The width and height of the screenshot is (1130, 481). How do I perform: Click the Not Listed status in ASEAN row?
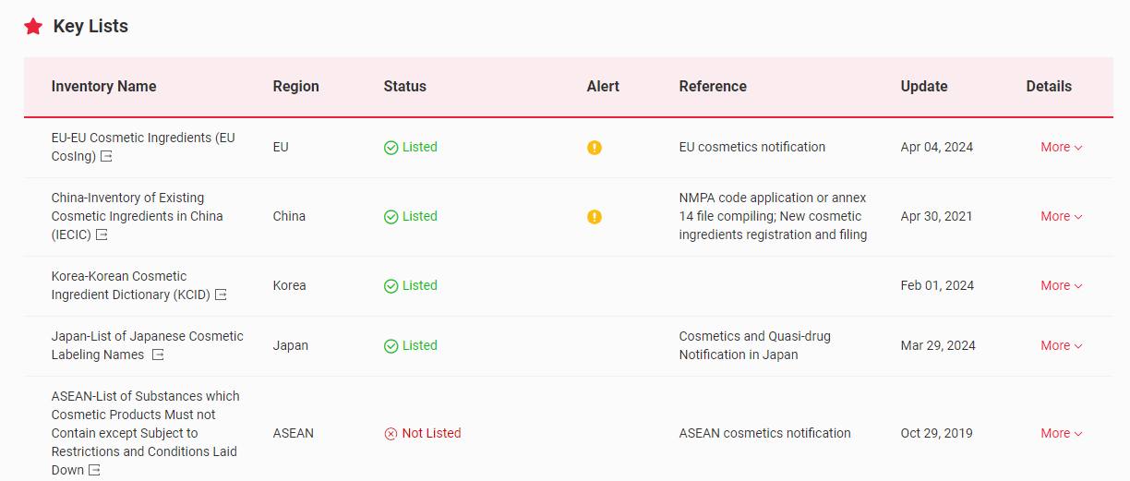coord(423,434)
